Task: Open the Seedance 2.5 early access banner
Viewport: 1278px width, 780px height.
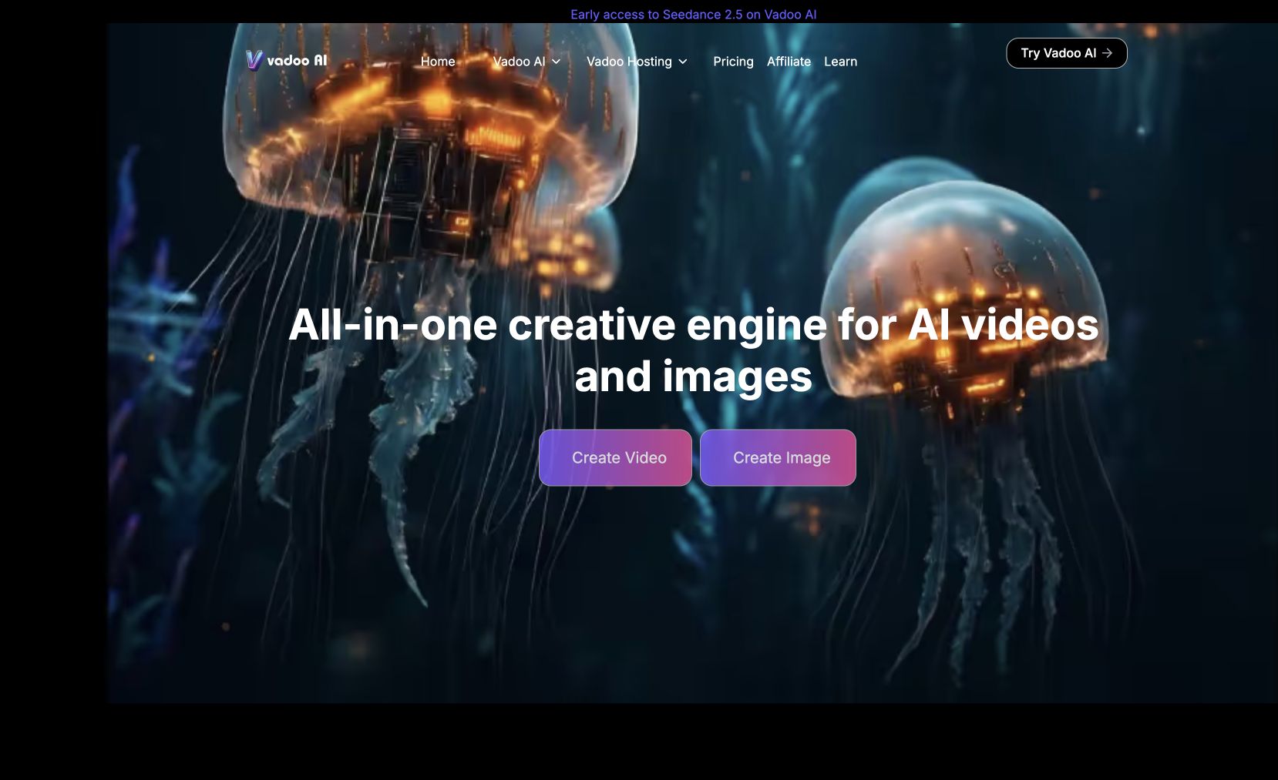Action: [693, 14]
